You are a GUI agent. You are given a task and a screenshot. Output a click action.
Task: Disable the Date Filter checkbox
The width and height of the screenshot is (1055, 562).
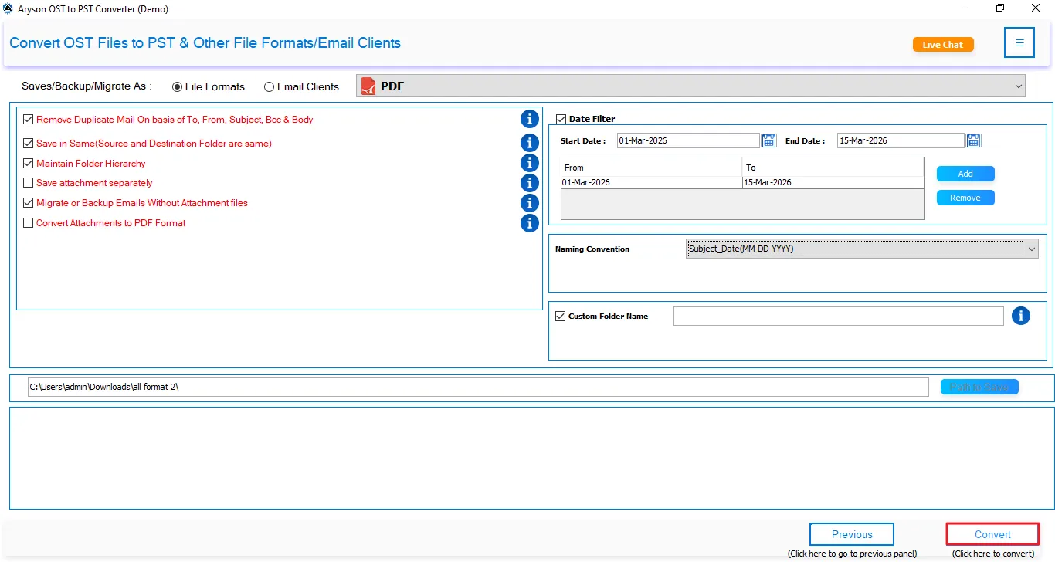[x=561, y=118]
